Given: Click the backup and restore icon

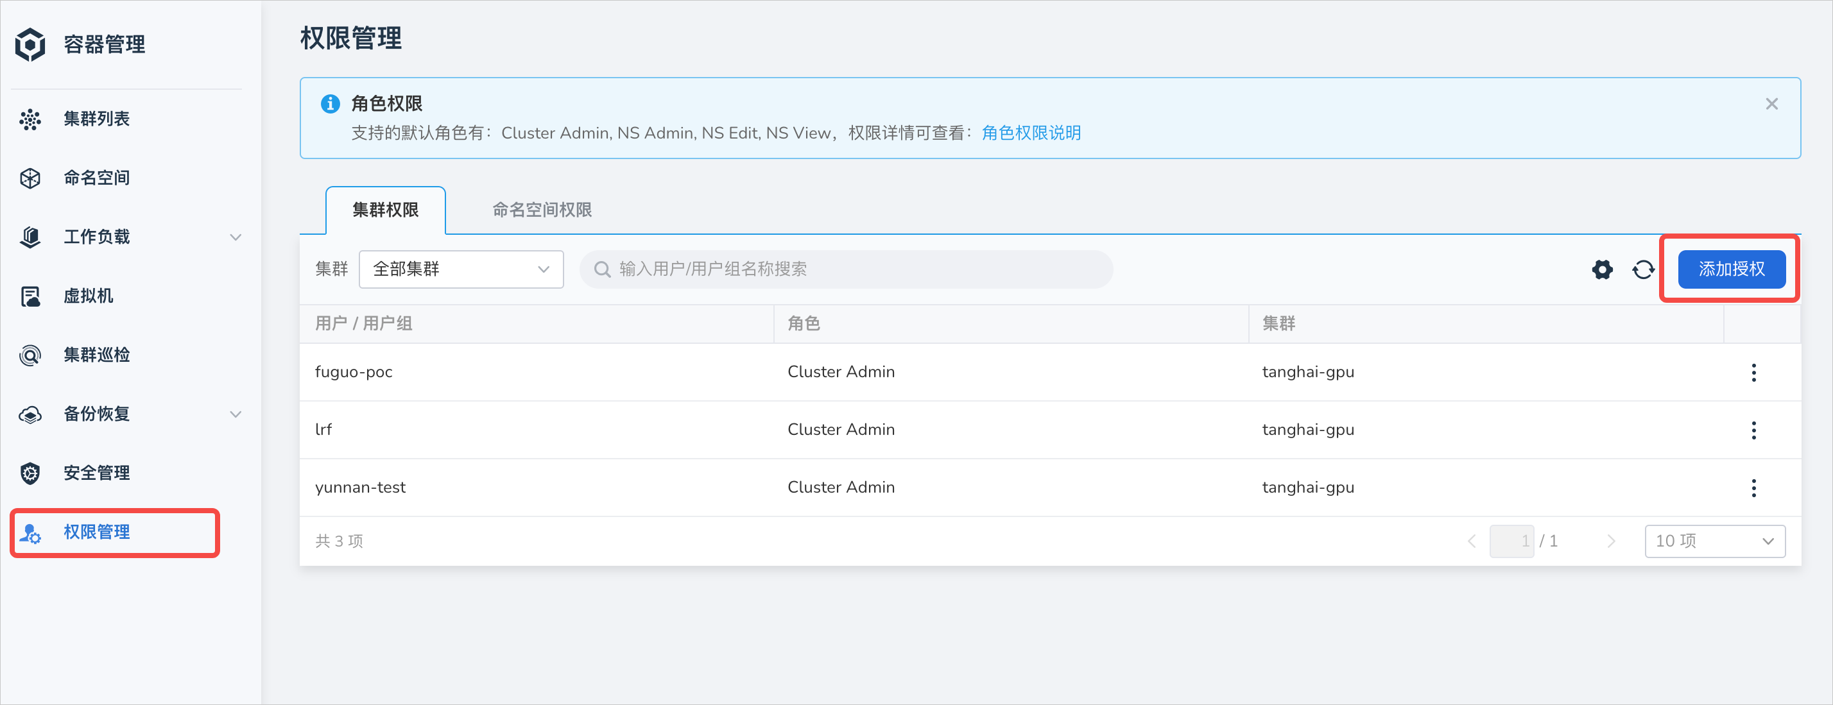Looking at the screenshot, I should click(x=30, y=414).
